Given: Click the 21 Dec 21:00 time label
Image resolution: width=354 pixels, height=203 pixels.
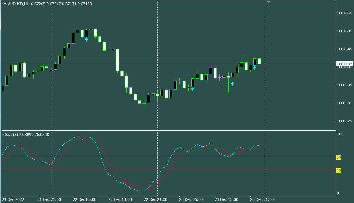Looking at the screenshot, I should click(x=49, y=199).
